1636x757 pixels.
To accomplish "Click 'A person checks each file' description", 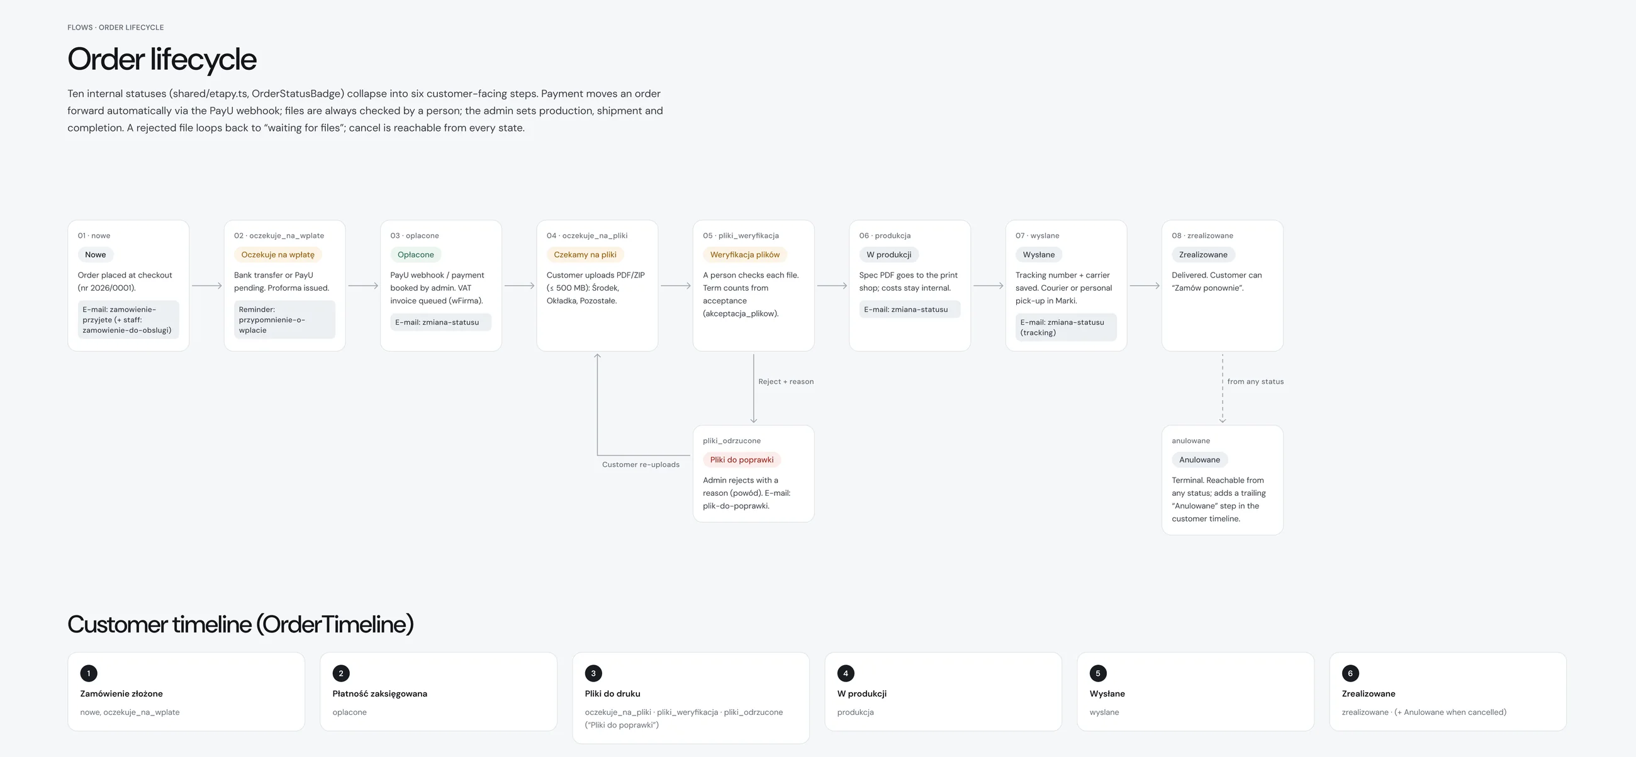I will tap(751, 294).
